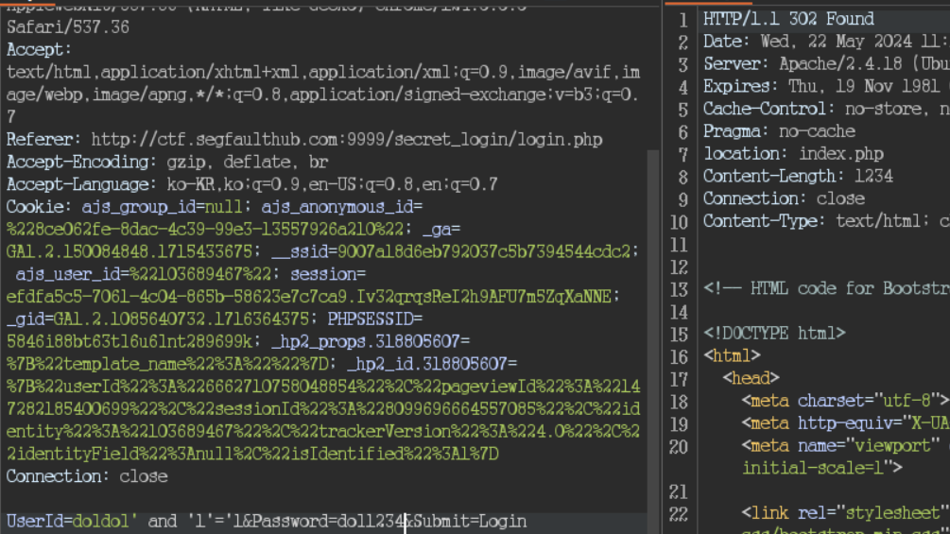Viewport: 950px width, 534px height.
Task: Click the _gid cookie value
Action: click(x=181, y=319)
